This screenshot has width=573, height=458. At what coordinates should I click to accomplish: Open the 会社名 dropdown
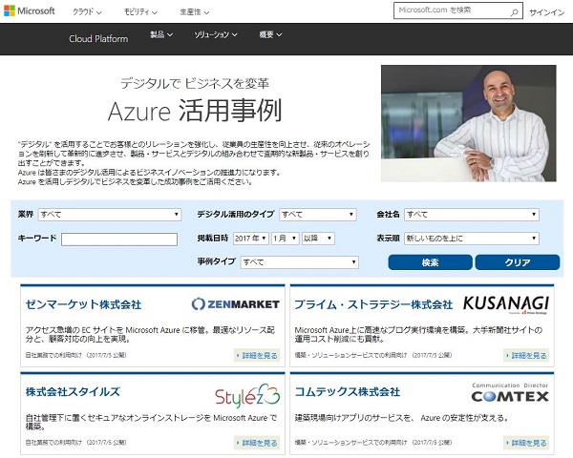pos(472,215)
